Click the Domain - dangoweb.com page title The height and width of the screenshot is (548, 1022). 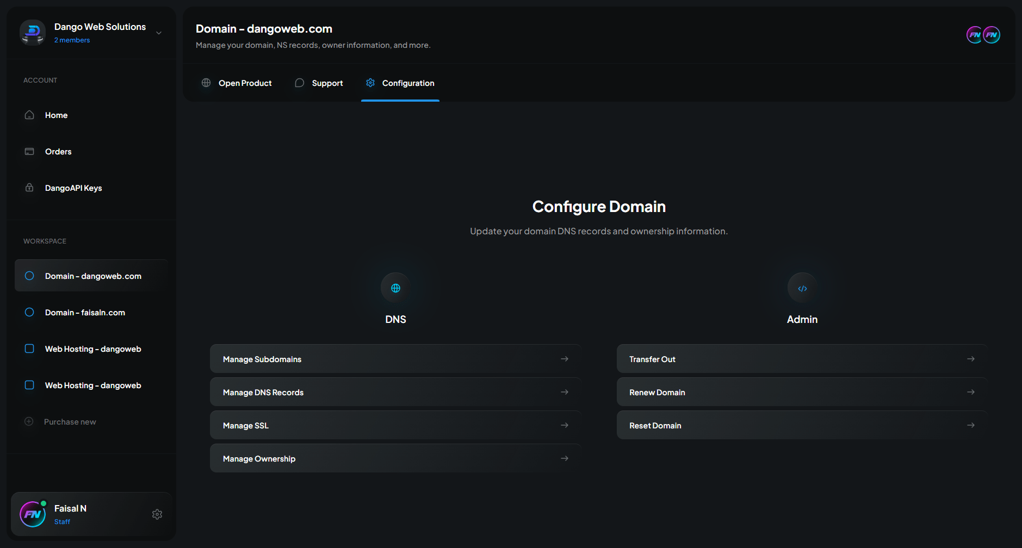click(x=264, y=29)
